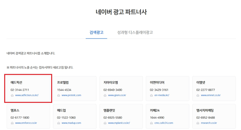
Task: Select the 지아이오엠 partner name
Action: point(111,82)
